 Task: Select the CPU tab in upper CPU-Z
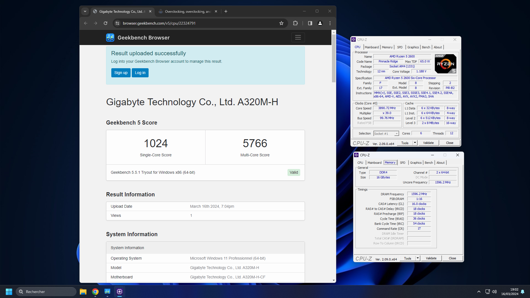pyautogui.click(x=357, y=47)
